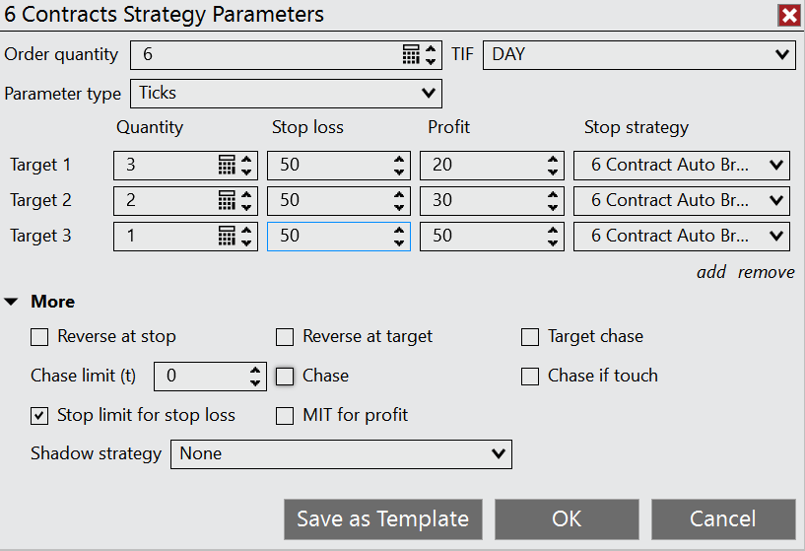
Task: Collapse the More section
Action: click(13, 302)
